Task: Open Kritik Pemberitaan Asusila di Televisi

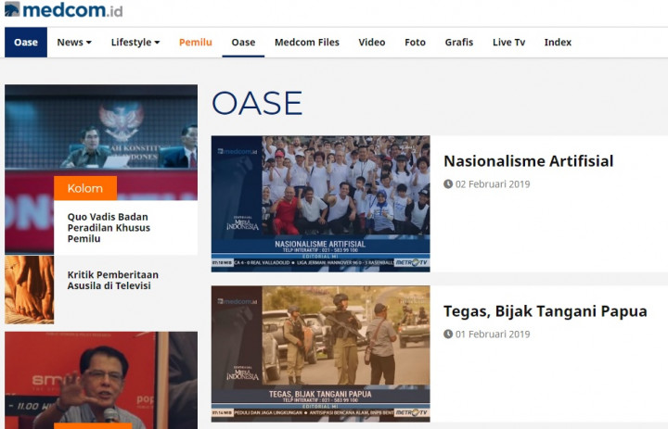Action: coord(113,280)
